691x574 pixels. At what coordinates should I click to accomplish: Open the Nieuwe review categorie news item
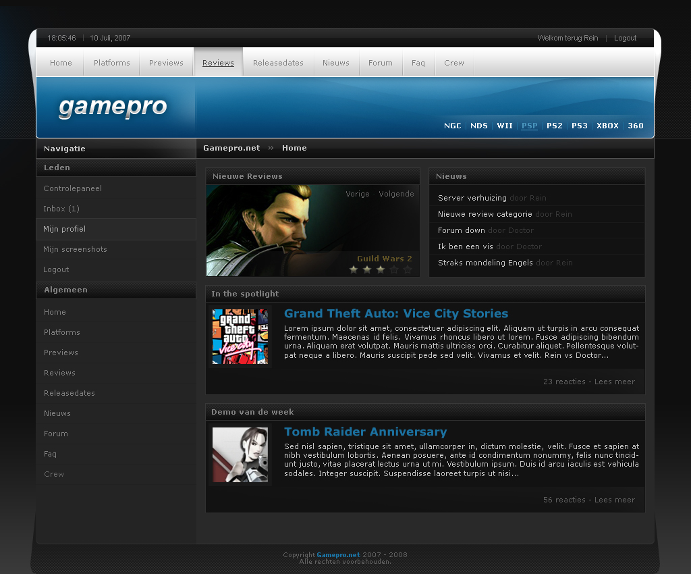(x=485, y=214)
